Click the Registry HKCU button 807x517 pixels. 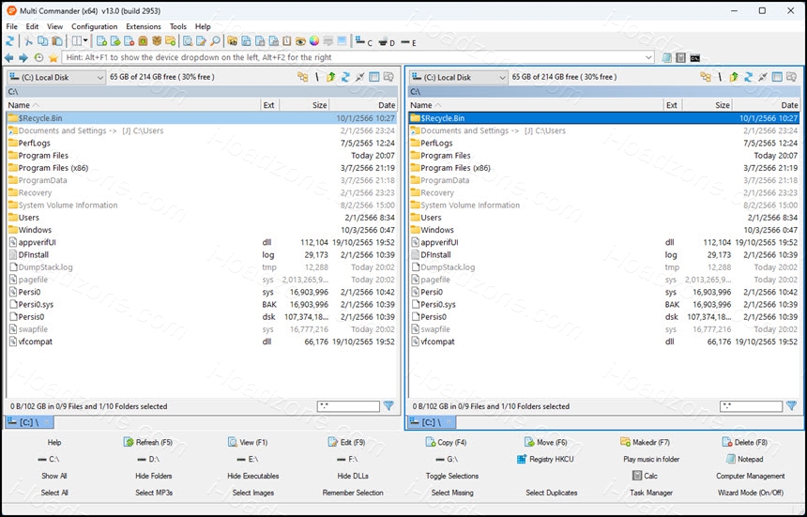(x=545, y=459)
